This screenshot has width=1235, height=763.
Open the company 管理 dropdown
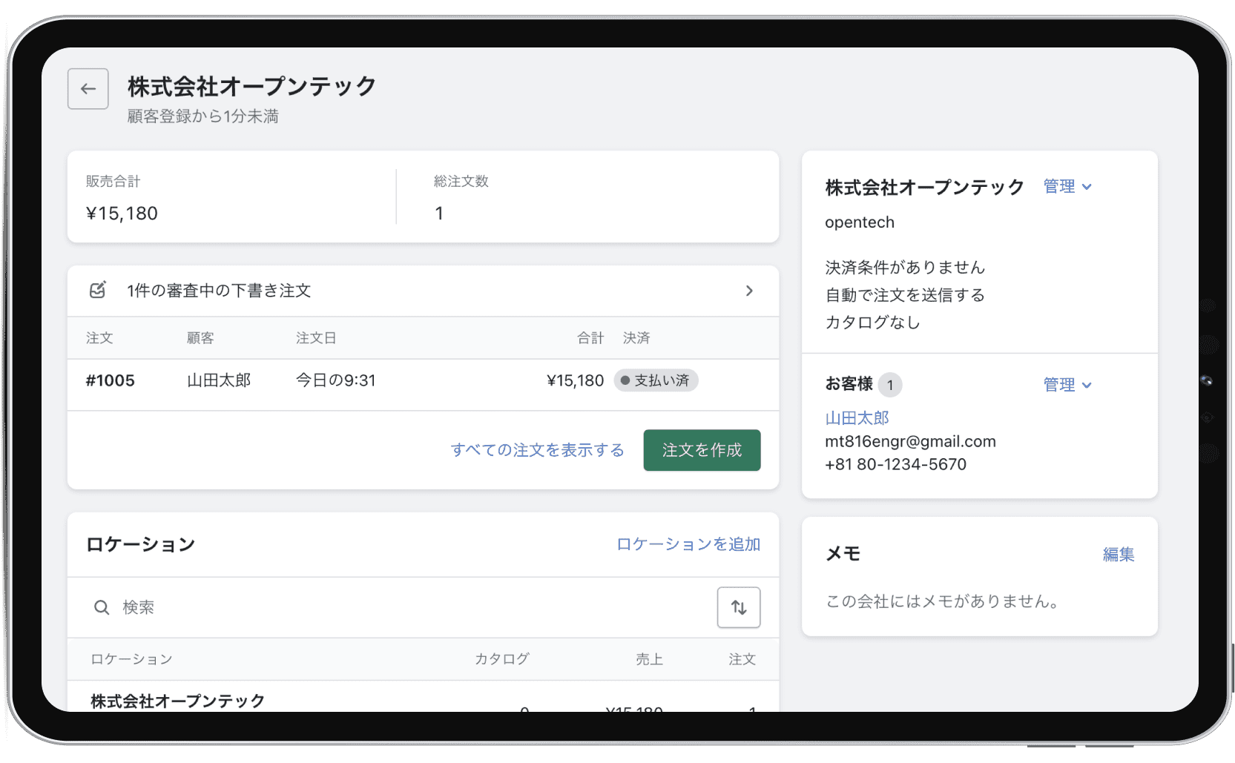point(1067,187)
